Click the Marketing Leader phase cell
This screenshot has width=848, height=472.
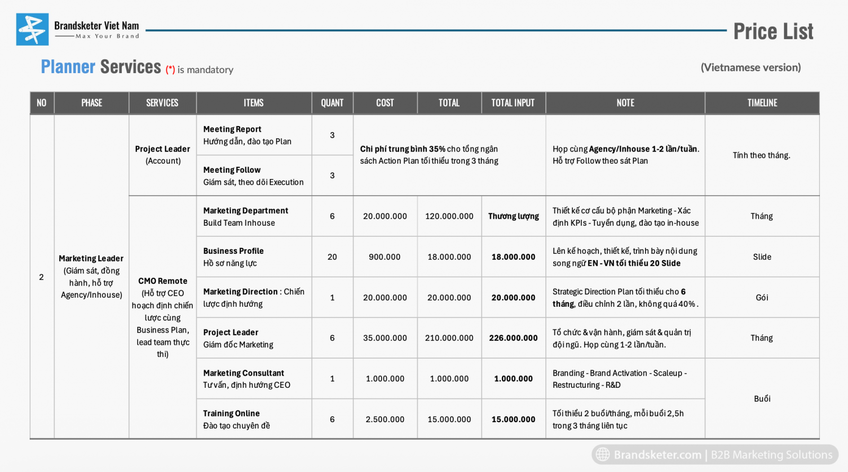coord(91,277)
